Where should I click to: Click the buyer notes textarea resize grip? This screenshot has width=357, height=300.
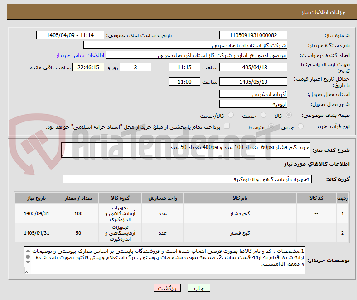point(26,271)
